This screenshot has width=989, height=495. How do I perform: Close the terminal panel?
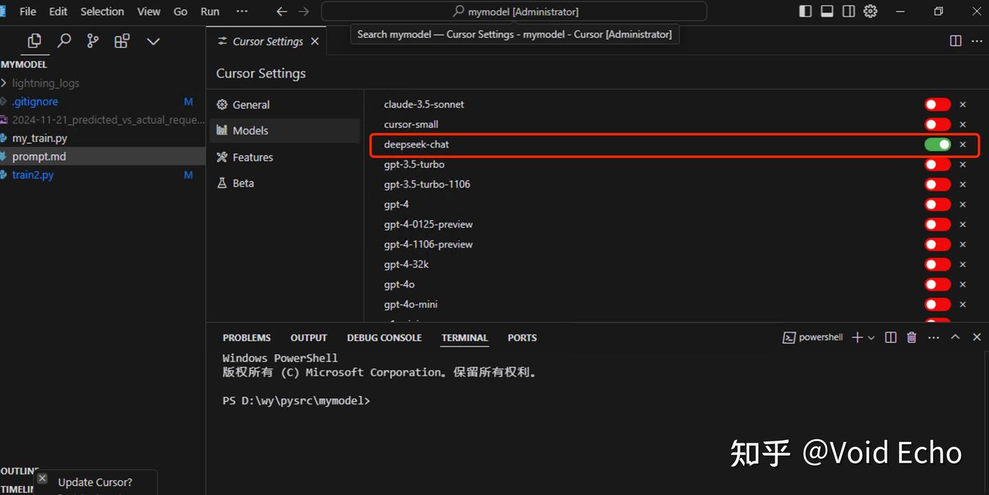[x=977, y=337]
